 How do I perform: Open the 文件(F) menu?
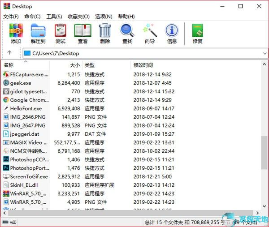[x=11, y=17]
